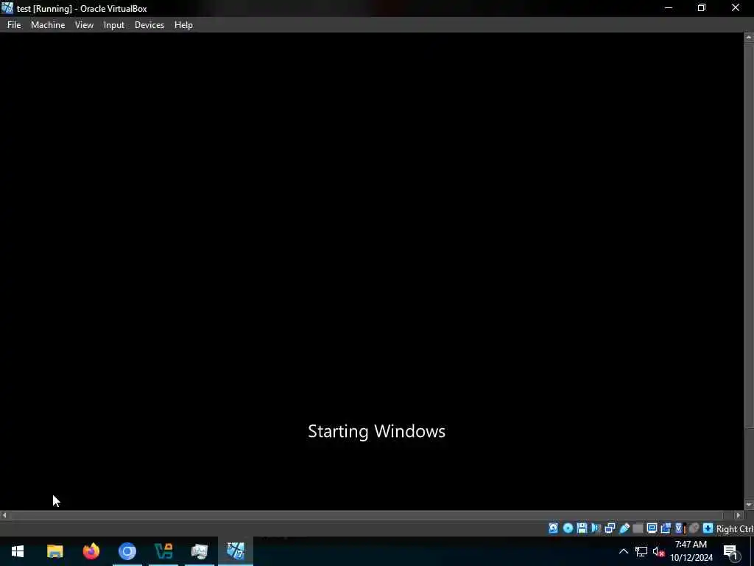
Task: Close the VirtualBox VM window
Action: 736,8
